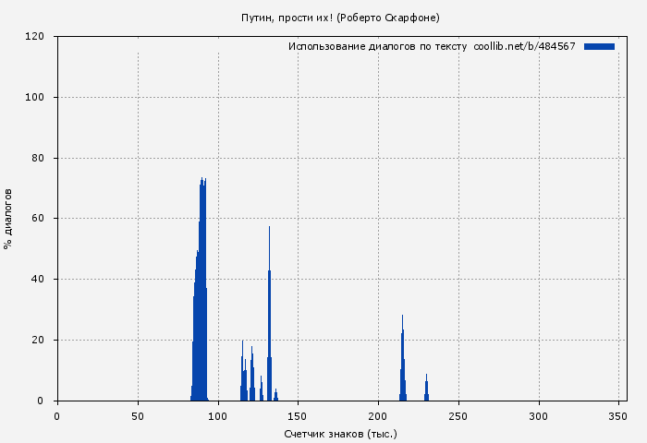The image size is (647, 443).
Task: Click the y-axis tick label 20
Action: click(39, 341)
